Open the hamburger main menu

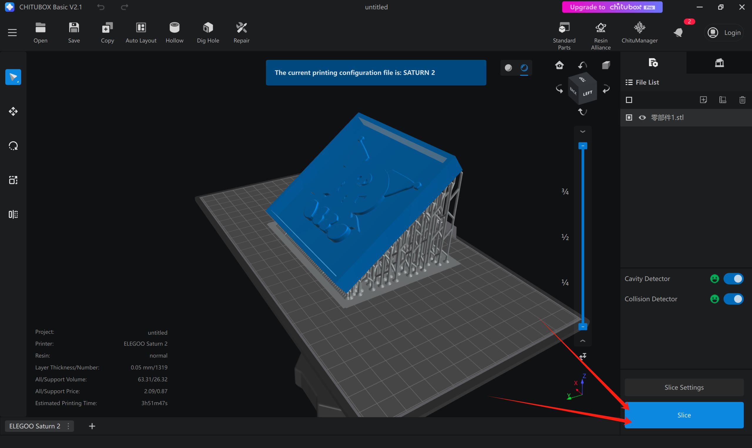tap(12, 32)
